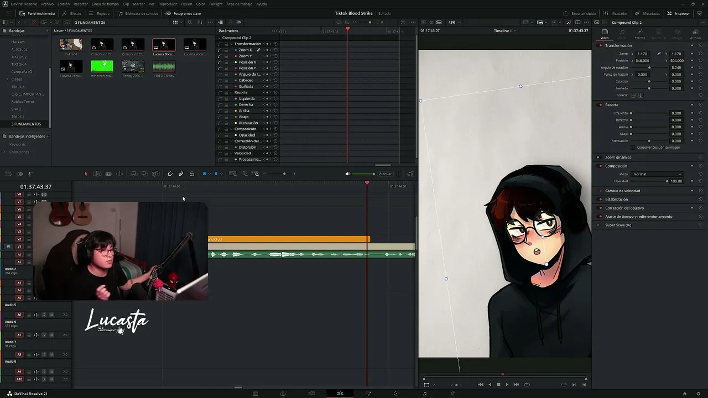Jump to first frame in viewer

480,385
